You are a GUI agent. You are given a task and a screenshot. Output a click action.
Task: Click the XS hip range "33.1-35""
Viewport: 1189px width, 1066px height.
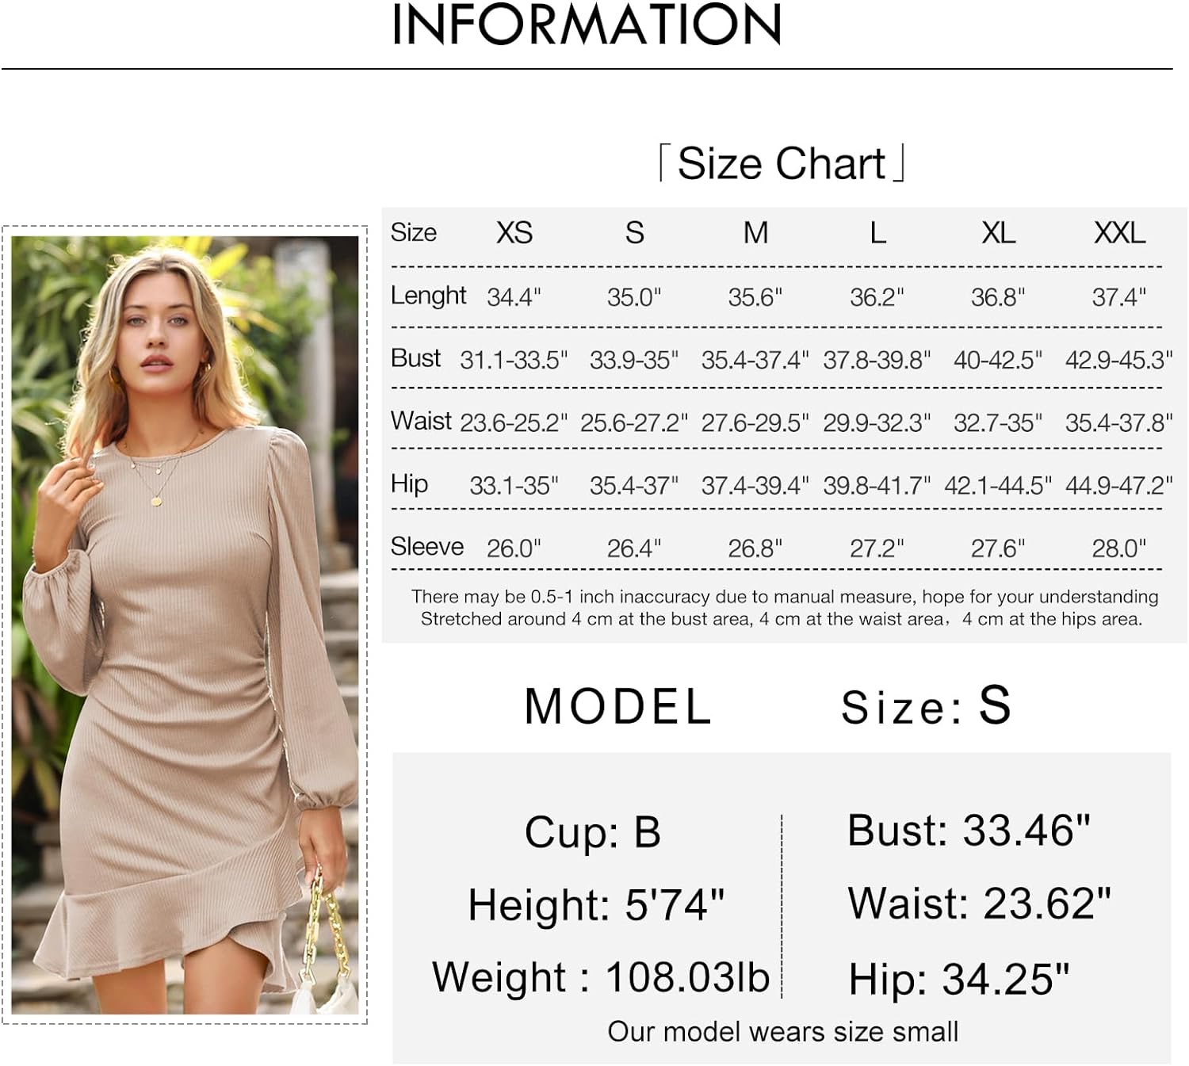coord(514,485)
